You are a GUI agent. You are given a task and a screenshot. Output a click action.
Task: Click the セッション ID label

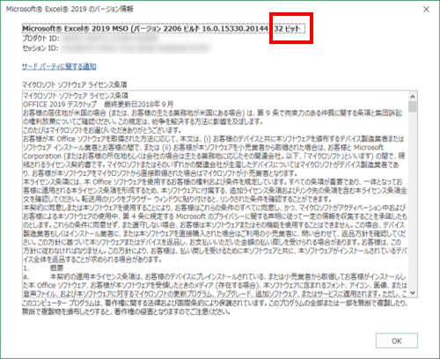tap(40, 48)
